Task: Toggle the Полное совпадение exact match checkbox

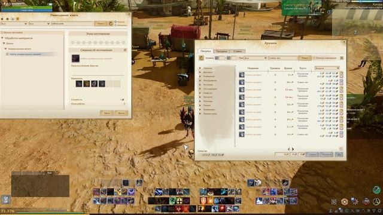Action: click(314, 58)
